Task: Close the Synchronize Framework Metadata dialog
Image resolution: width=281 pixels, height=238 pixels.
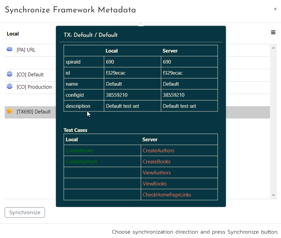Action: [275, 9]
